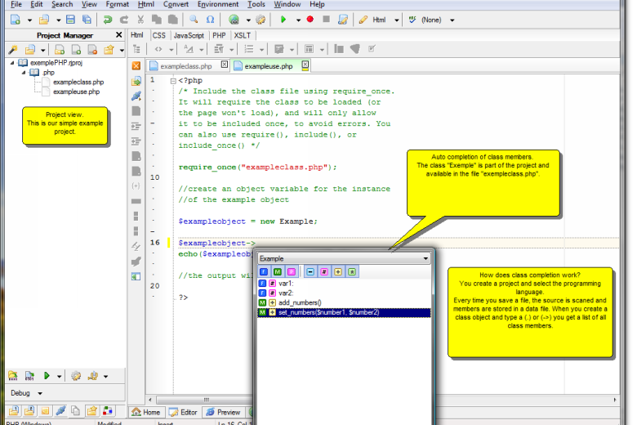Image resolution: width=637 pixels, height=425 pixels.
Task: Click the Editor view button
Action: click(183, 412)
